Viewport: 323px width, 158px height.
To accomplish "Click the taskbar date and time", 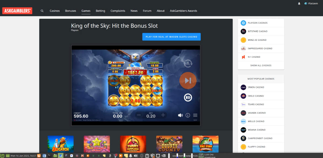I will [x=23, y=155].
